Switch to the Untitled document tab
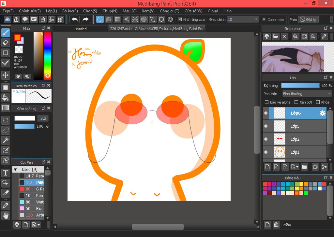 click(x=81, y=29)
